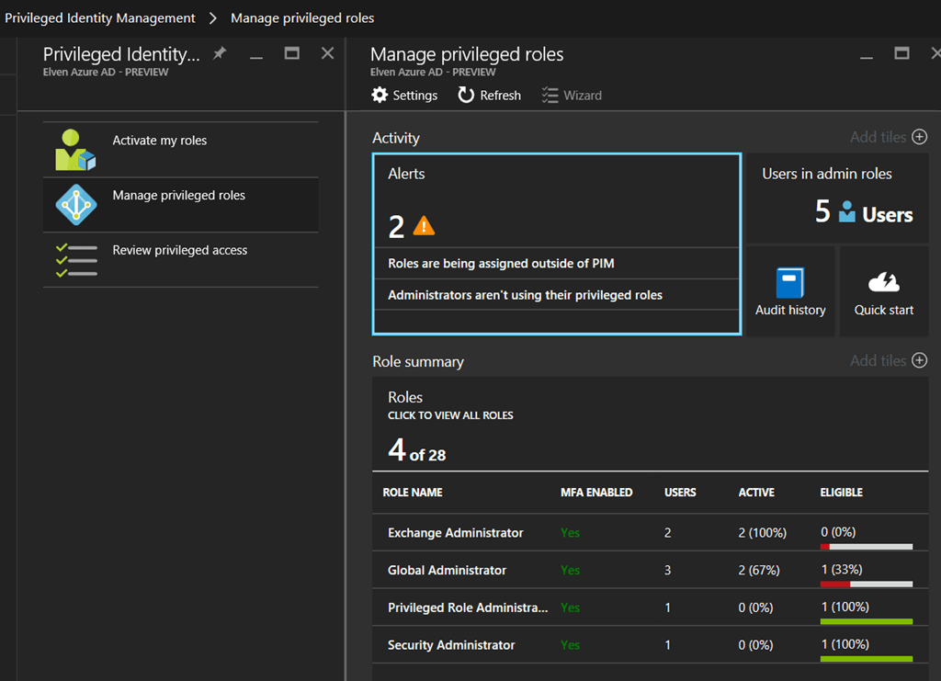Open the Global Administrator role row
The height and width of the screenshot is (681, 941).
click(x=447, y=571)
